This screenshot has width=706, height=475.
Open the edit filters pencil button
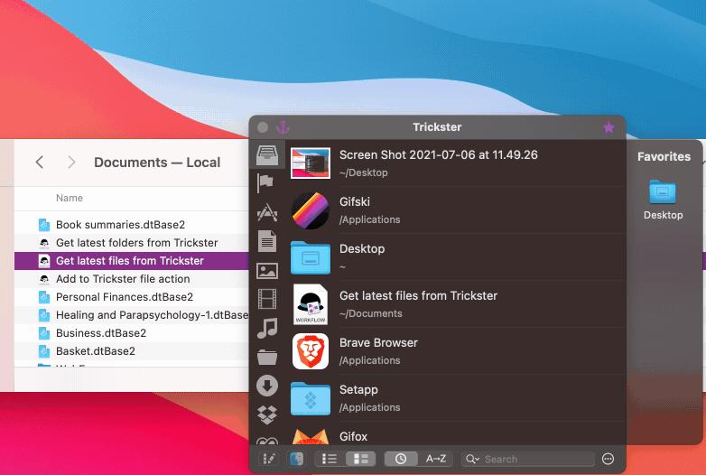[269, 459]
